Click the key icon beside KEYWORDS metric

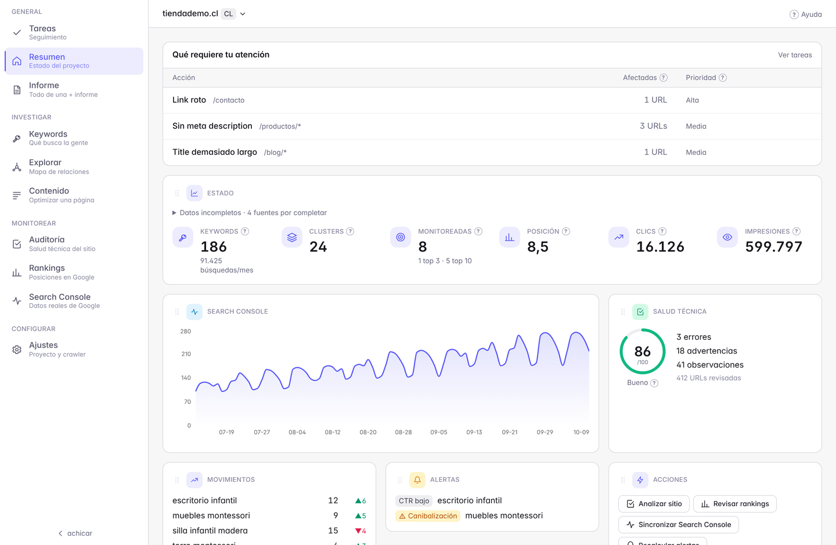[183, 237]
